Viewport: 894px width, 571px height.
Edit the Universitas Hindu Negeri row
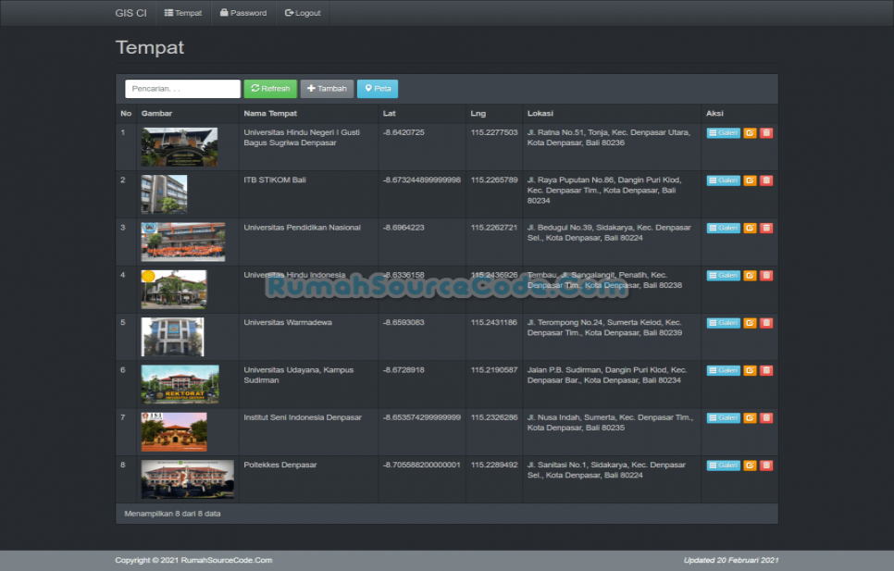(x=750, y=132)
